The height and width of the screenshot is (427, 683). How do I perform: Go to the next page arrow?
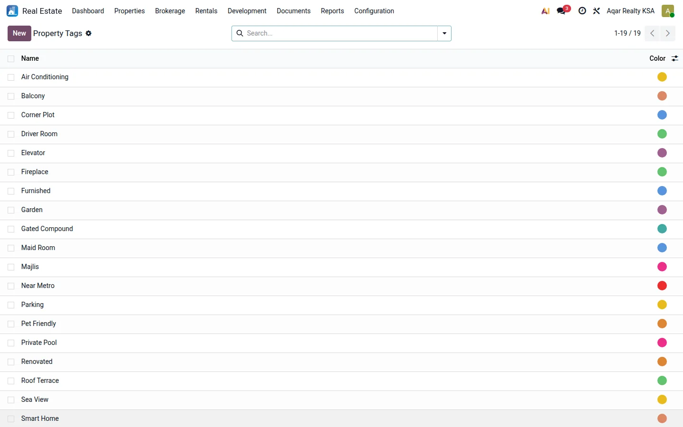pos(668,33)
